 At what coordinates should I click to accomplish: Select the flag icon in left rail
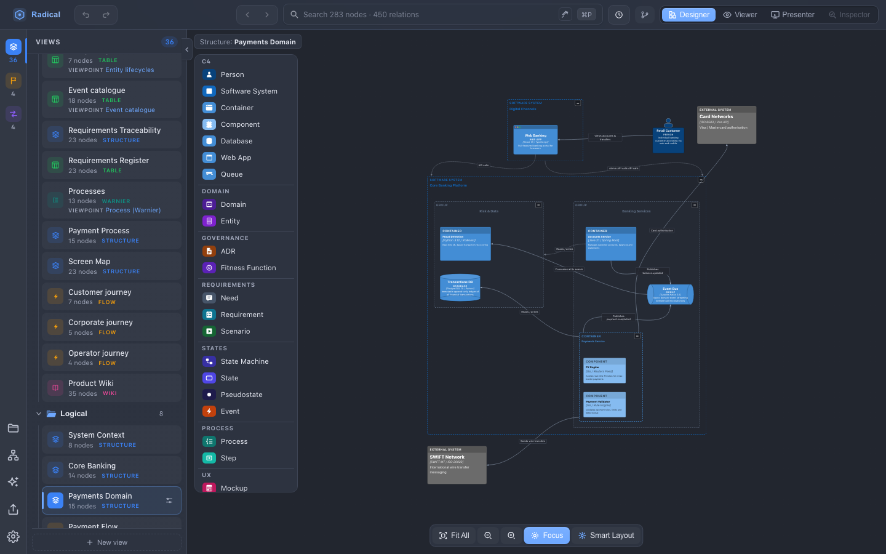point(13,80)
